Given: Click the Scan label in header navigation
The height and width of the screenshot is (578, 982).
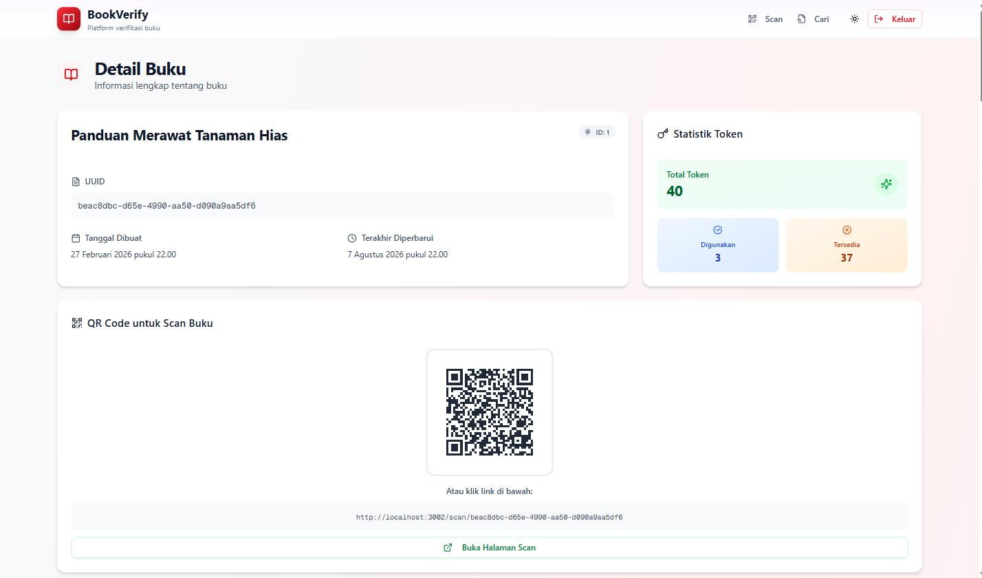Looking at the screenshot, I should click(774, 19).
